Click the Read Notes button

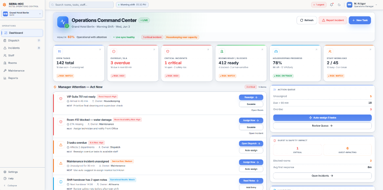pyautogui.click(x=251, y=181)
